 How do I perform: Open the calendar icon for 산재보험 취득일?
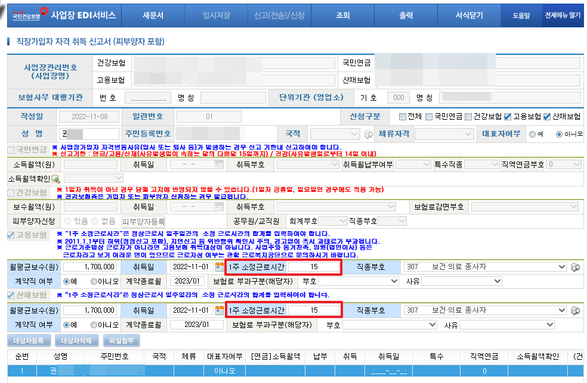[220, 309]
